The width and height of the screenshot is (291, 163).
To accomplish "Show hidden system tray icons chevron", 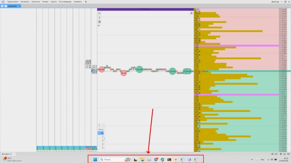I will [252, 160].
